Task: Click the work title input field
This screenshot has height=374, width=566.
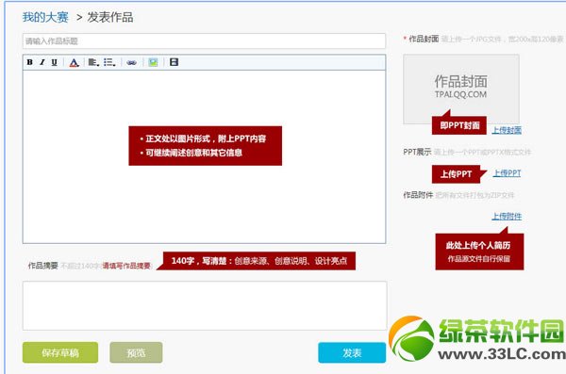Action: pos(204,41)
